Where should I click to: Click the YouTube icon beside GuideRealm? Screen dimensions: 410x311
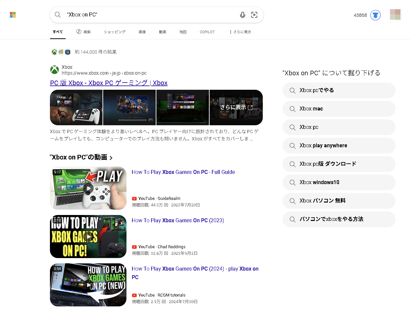(134, 199)
